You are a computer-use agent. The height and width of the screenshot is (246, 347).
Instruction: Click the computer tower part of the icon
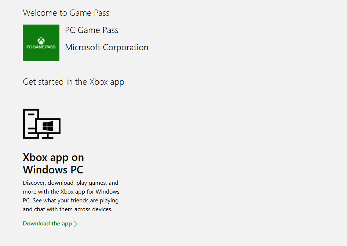click(29, 124)
